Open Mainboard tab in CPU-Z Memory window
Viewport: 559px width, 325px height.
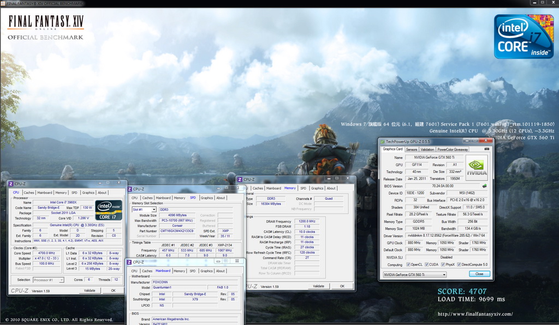(x=273, y=188)
